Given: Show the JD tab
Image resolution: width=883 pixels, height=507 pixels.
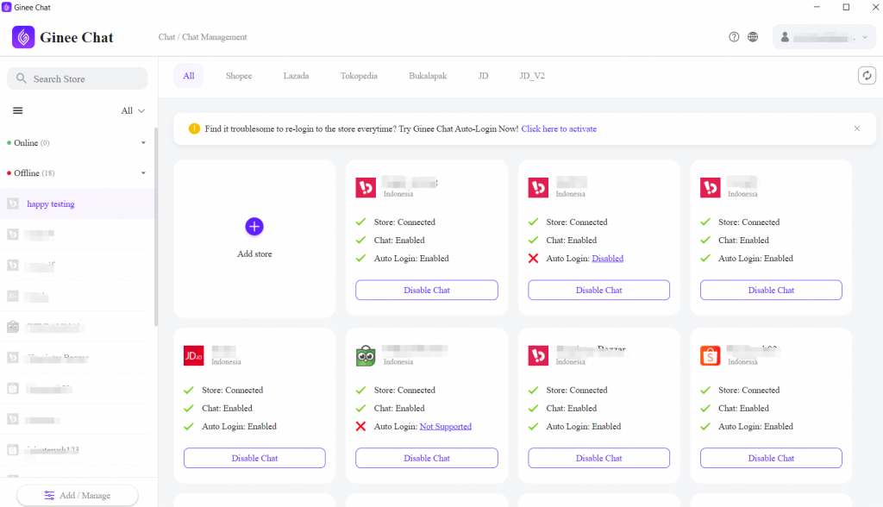Looking at the screenshot, I should point(483,76).
